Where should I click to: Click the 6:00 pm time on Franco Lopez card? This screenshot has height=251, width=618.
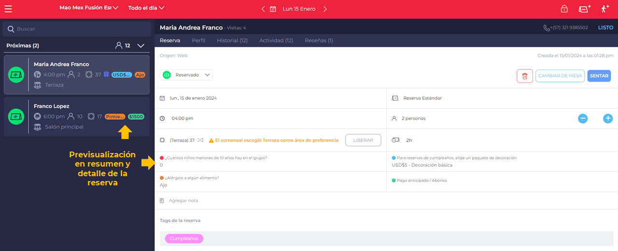(x=54, y=116)
